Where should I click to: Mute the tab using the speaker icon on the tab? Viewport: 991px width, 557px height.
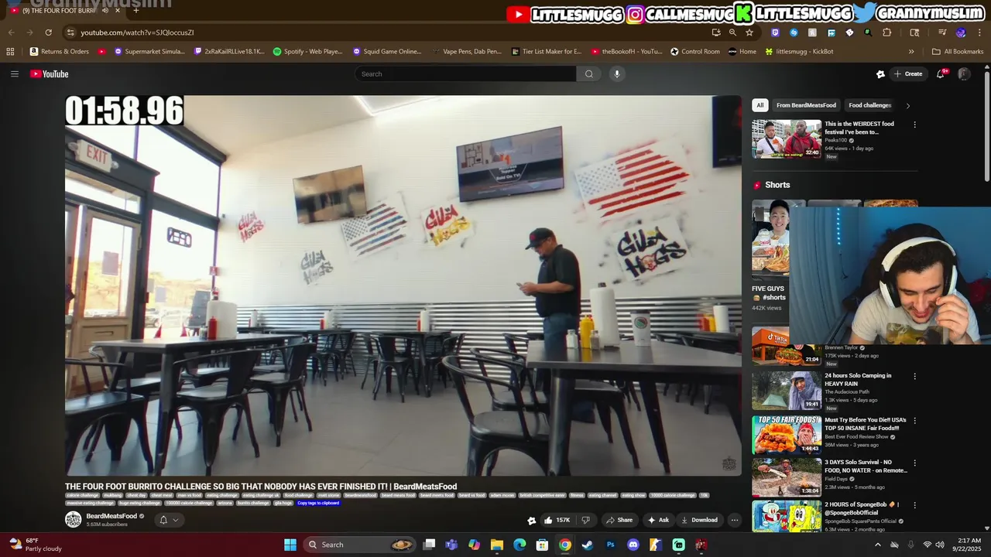pyautogui.click(x=105, y=10)
